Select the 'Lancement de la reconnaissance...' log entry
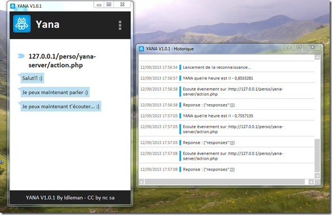 click(226, 67)
